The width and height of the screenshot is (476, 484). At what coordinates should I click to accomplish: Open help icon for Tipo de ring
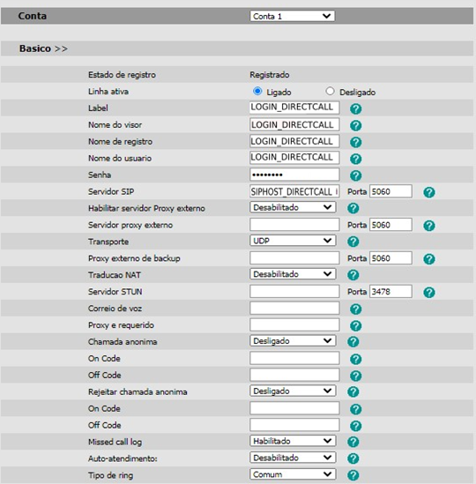pyautogui.click(x=353, y=474)
